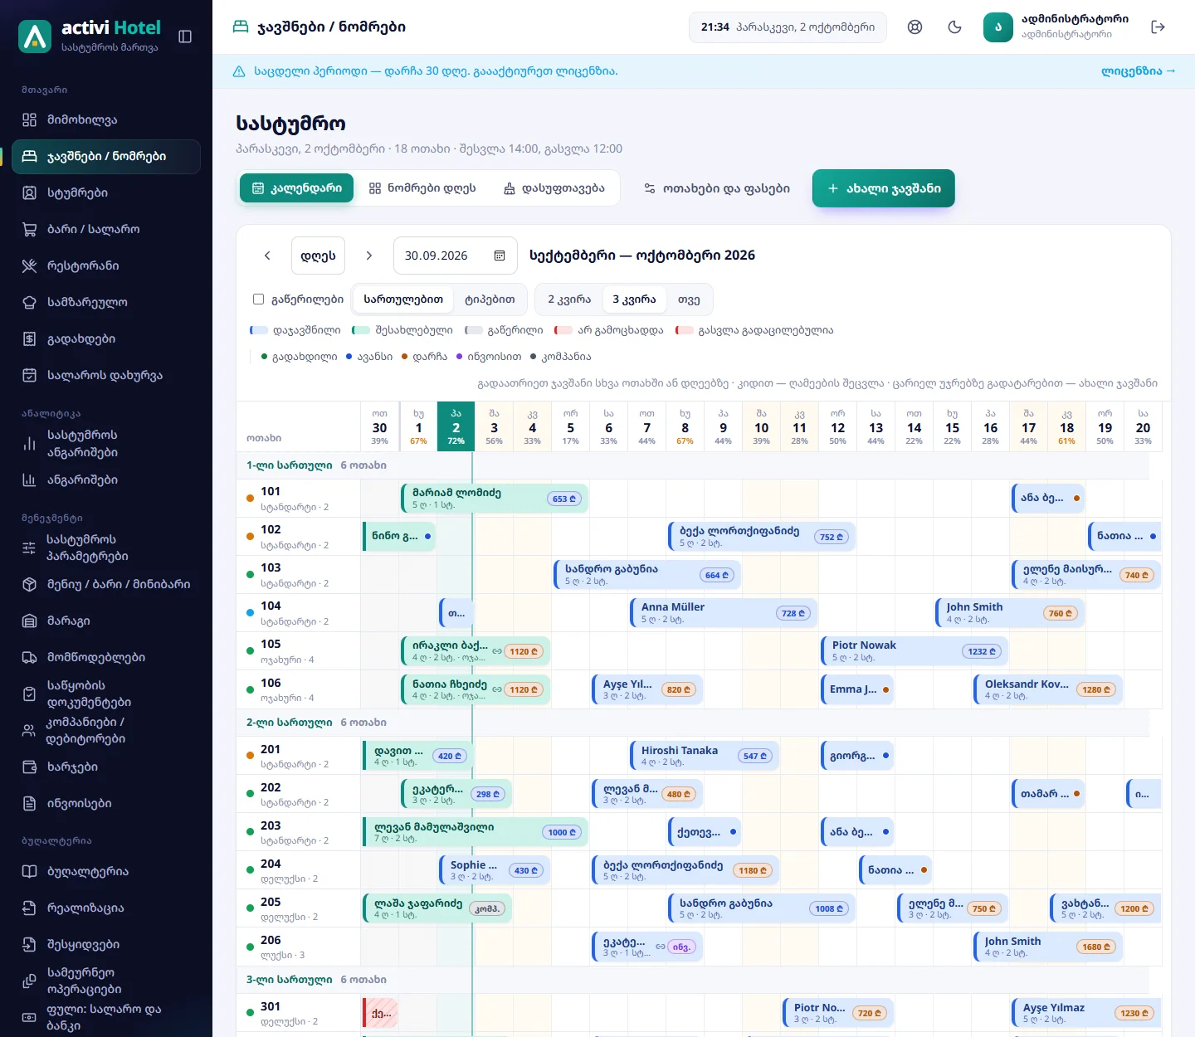Select the სართულებით grouping option

pyautogui.click(x=403, y=299)
